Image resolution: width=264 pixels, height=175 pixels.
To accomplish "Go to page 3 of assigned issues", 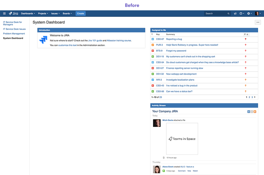I will tap(252, 97).
